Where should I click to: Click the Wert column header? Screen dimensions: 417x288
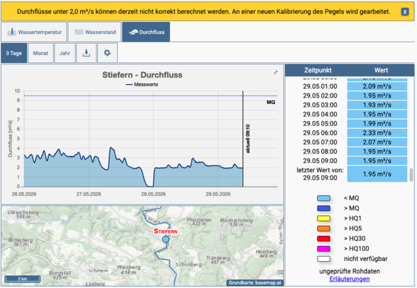click(381, 70)
